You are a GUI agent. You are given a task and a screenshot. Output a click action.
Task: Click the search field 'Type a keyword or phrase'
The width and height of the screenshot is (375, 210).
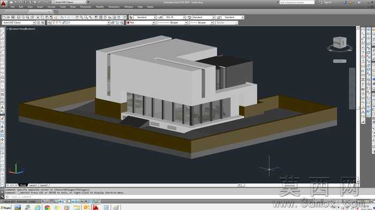pos(297,2)
